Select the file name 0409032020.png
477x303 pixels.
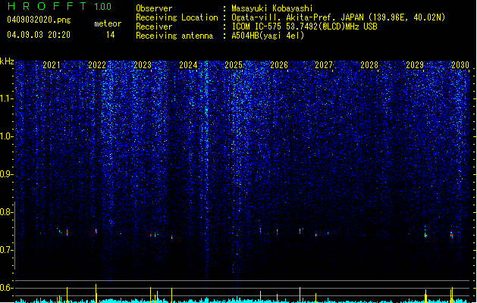coord(39,20)
